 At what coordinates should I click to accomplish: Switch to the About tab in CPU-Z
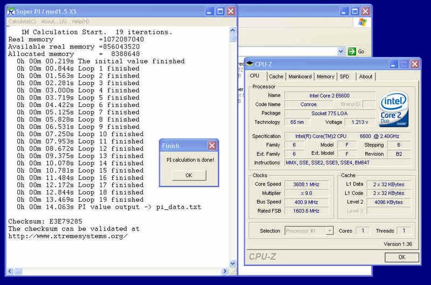[366, 76]
